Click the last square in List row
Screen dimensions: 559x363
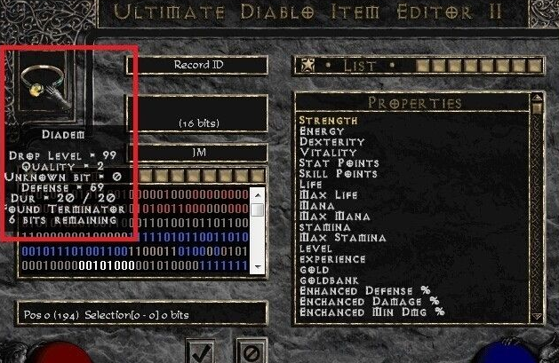pos(535,66)
